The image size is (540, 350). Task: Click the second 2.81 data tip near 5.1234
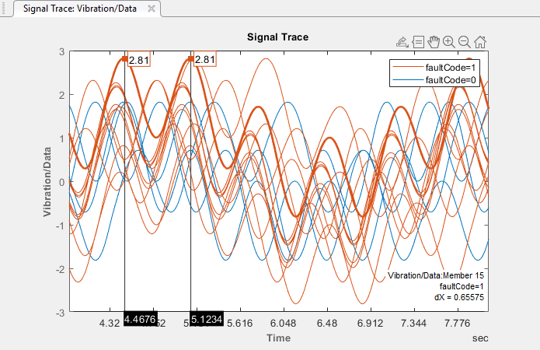pyautogui.click(x=205, y=60)
